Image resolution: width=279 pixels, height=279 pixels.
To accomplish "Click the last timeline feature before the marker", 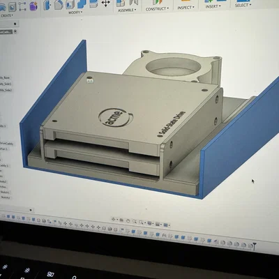I will click(250, 246).
